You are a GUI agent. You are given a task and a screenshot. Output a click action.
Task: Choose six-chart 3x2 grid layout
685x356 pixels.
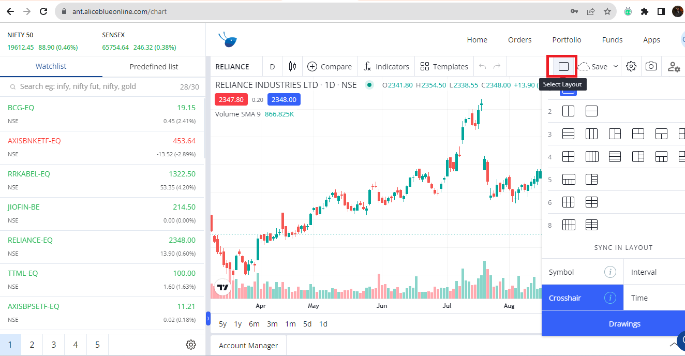click(568, 202)
